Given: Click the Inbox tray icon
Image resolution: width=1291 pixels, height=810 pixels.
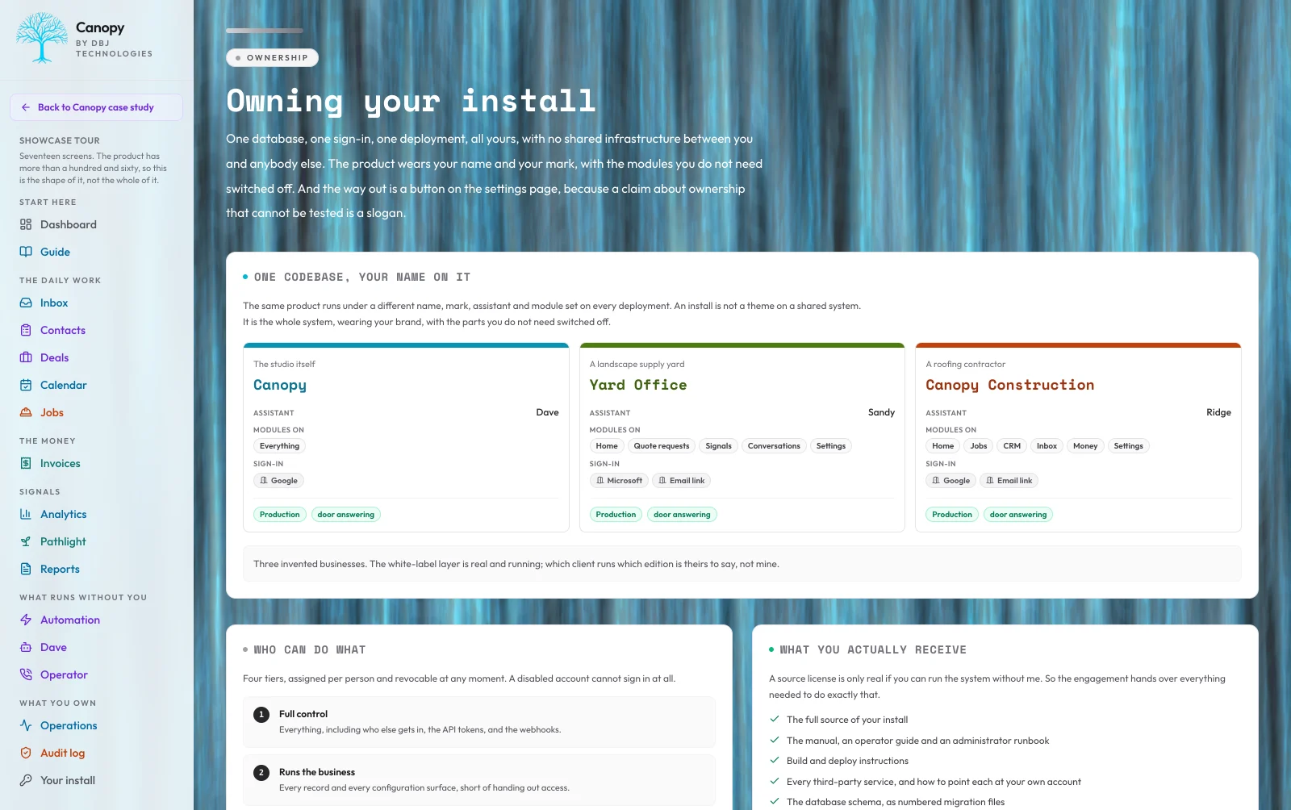Looking at the screenshot, I should click(26, 303).
